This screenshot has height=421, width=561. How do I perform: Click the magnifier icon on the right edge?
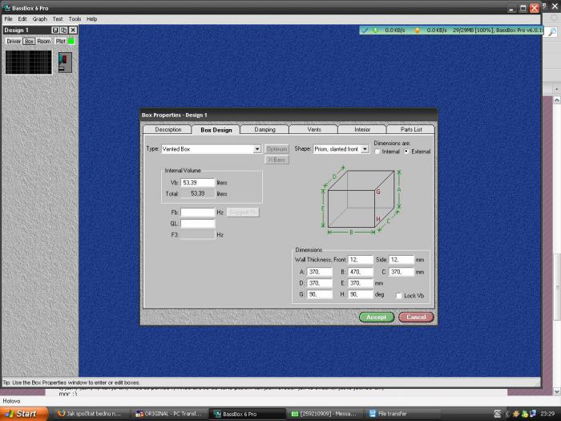point(551,32)
